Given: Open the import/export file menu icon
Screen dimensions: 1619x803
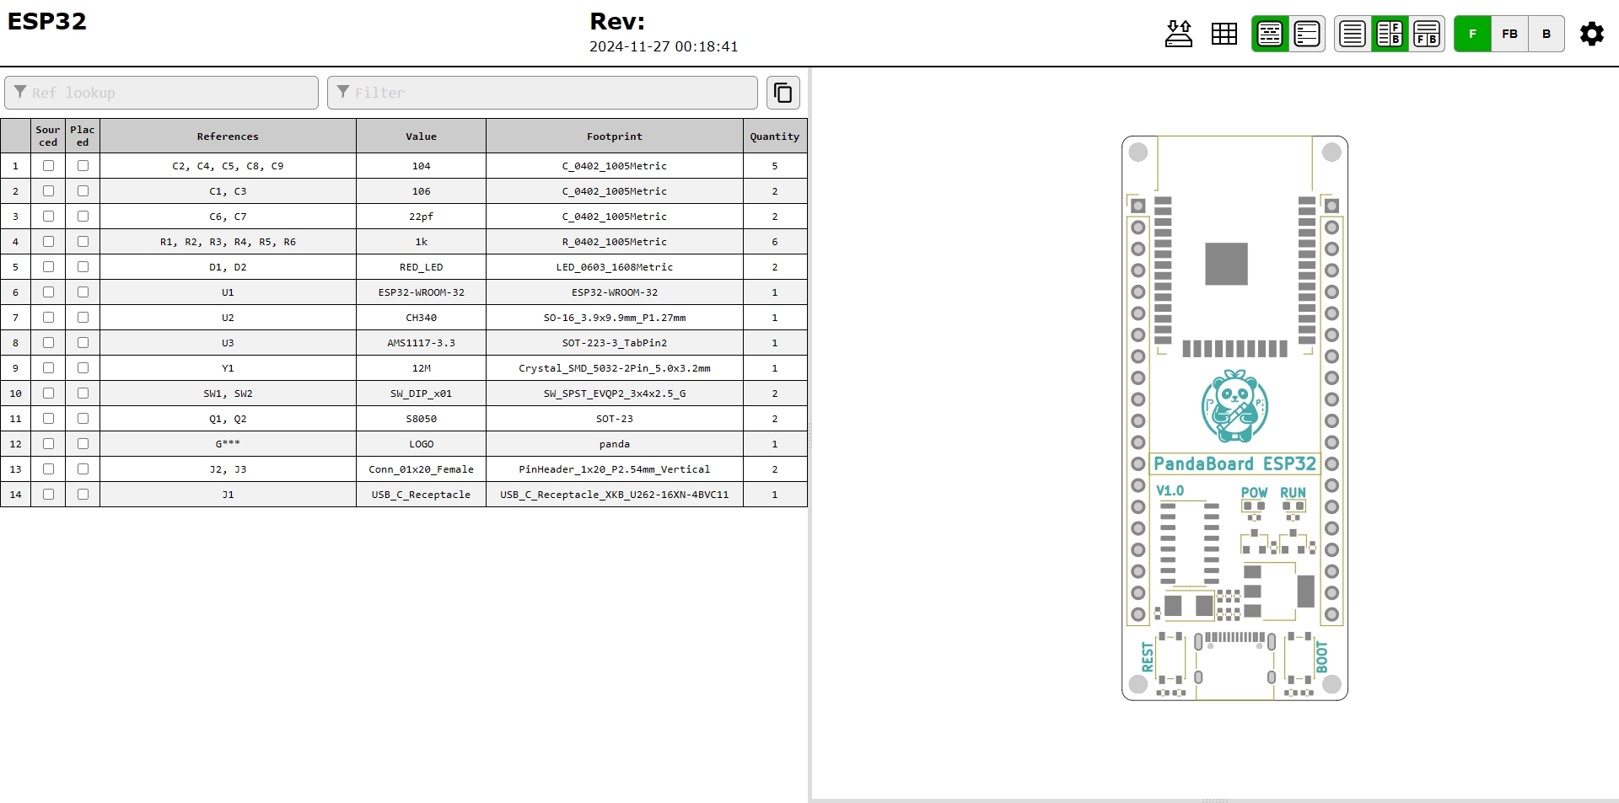Looking at the screenshot, I should tap(1179, 34).
